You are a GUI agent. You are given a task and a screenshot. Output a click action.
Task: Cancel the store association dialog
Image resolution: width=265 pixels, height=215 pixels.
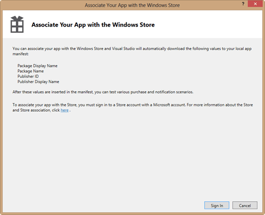[245, 205]
